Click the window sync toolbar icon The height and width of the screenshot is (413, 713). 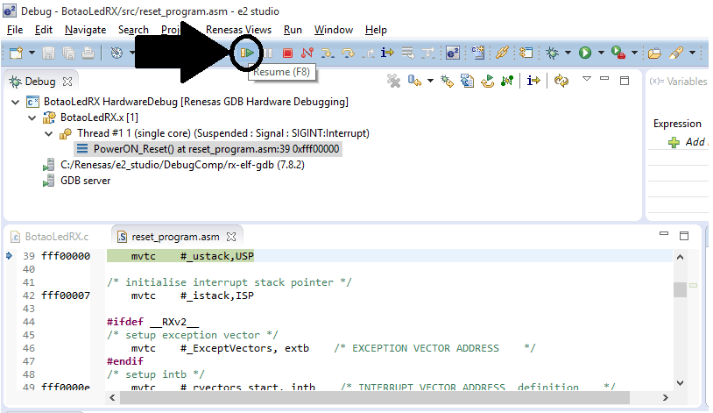pos(526,53)
